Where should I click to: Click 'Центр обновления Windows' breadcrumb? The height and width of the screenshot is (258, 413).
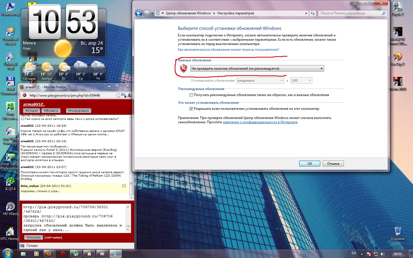[x=188, y=13]
